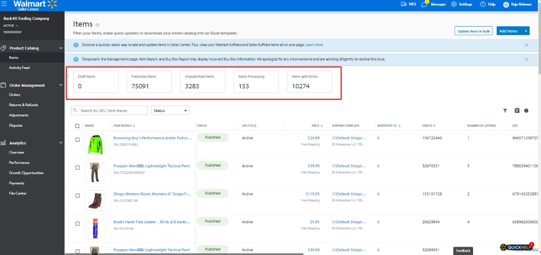The image size is (541, 255).
Task: Collapse the Order Management section
Action: (61, 85)
